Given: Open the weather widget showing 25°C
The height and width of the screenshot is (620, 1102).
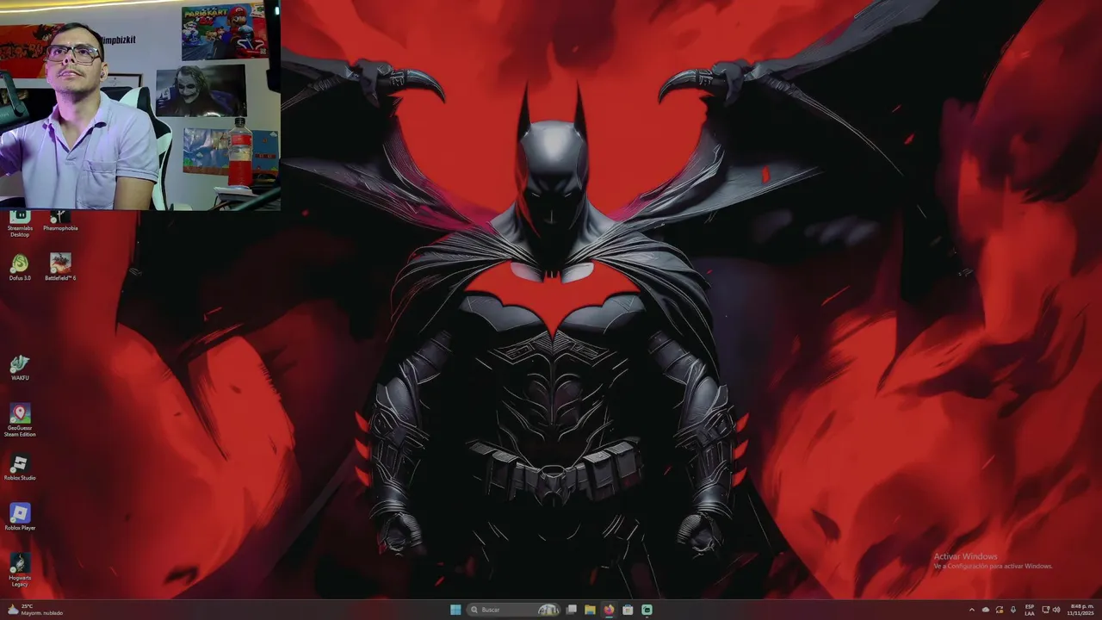Looking at the screenshot, I should click(35, 610).
